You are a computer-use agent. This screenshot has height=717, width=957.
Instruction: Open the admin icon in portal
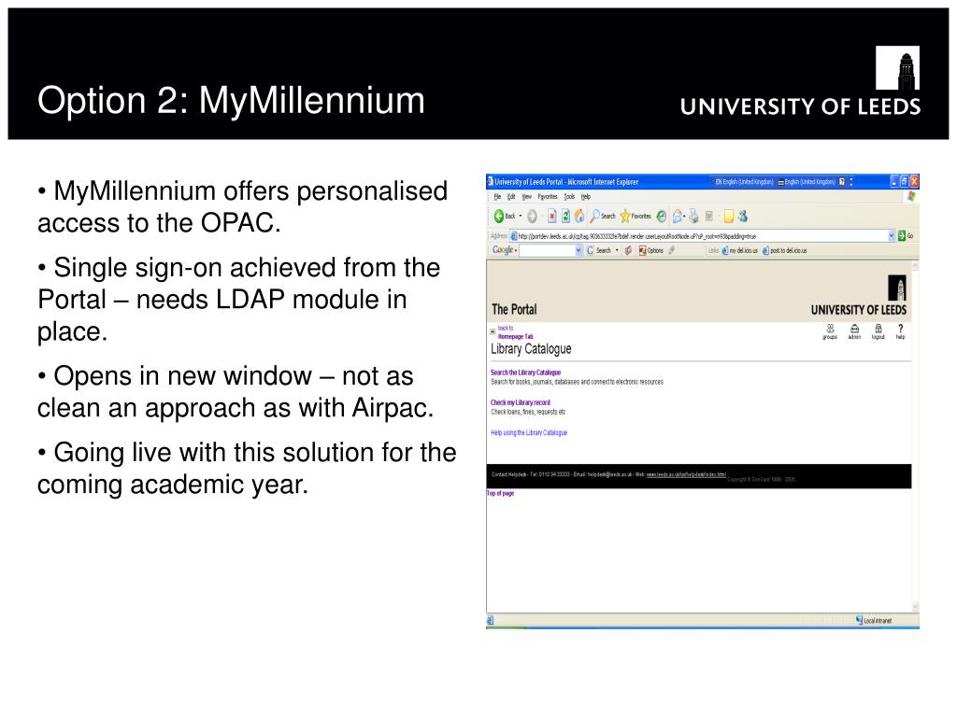click(x=854, y=331)
